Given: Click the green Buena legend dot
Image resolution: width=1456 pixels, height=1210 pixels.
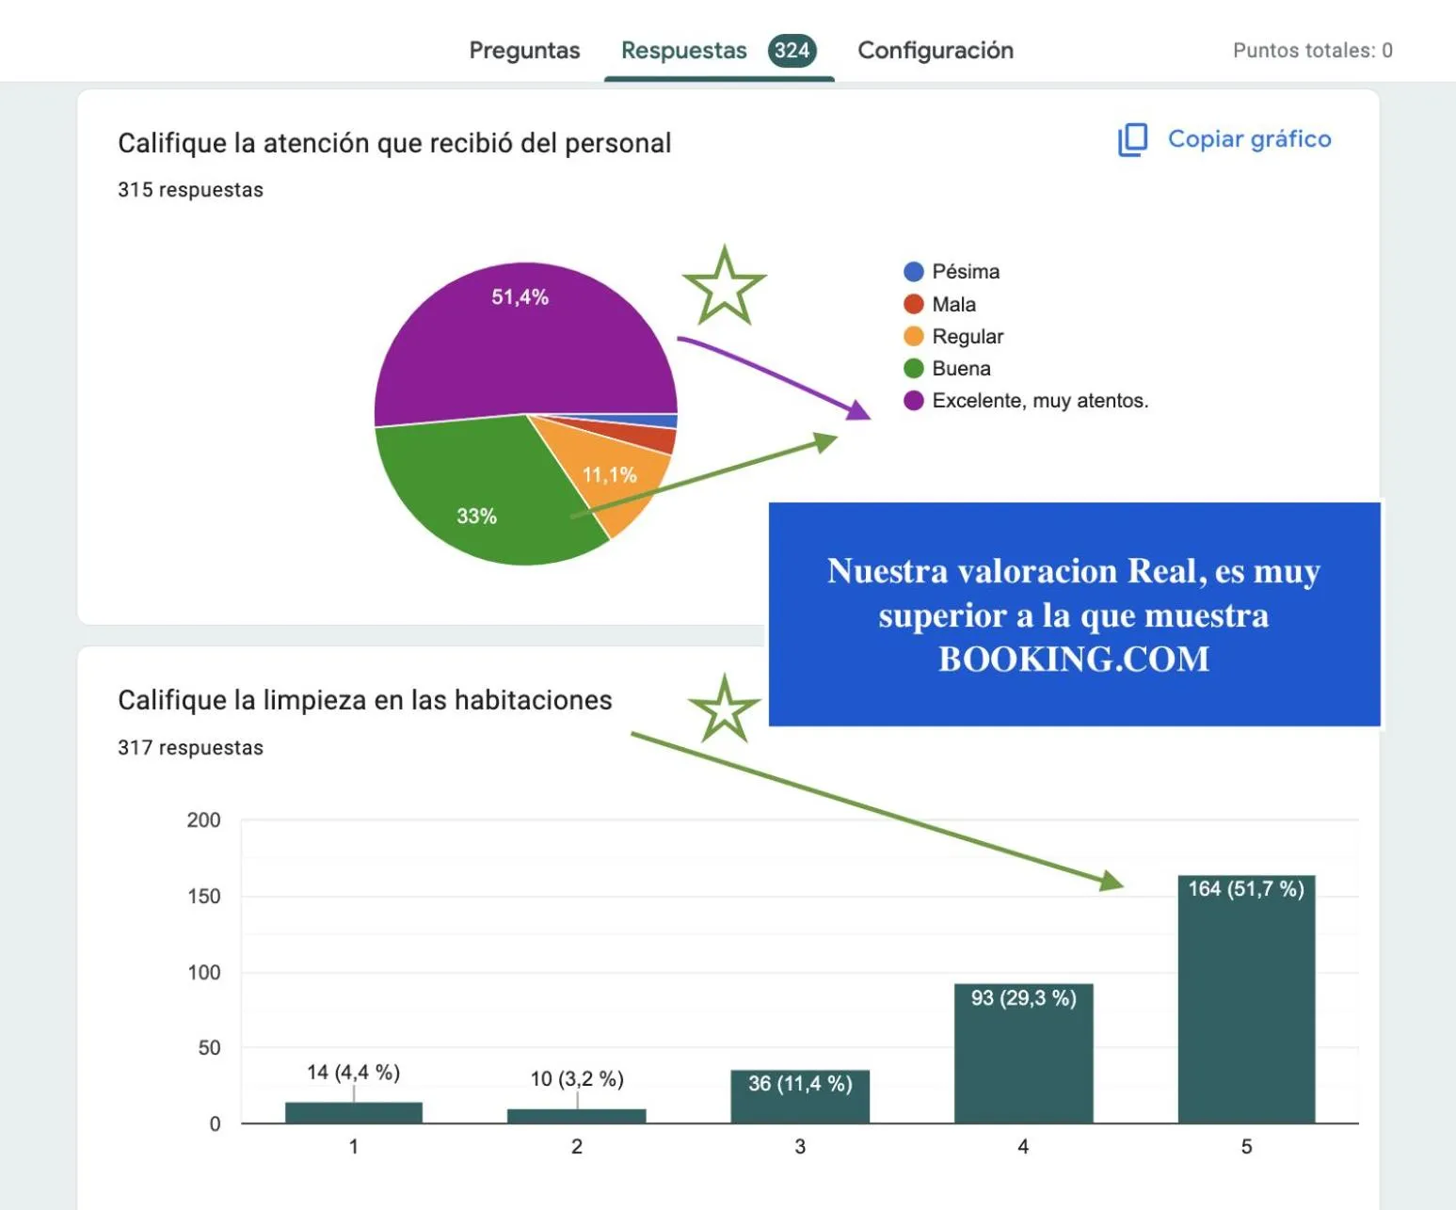Looking at the screenshot, I should [913, 368].
